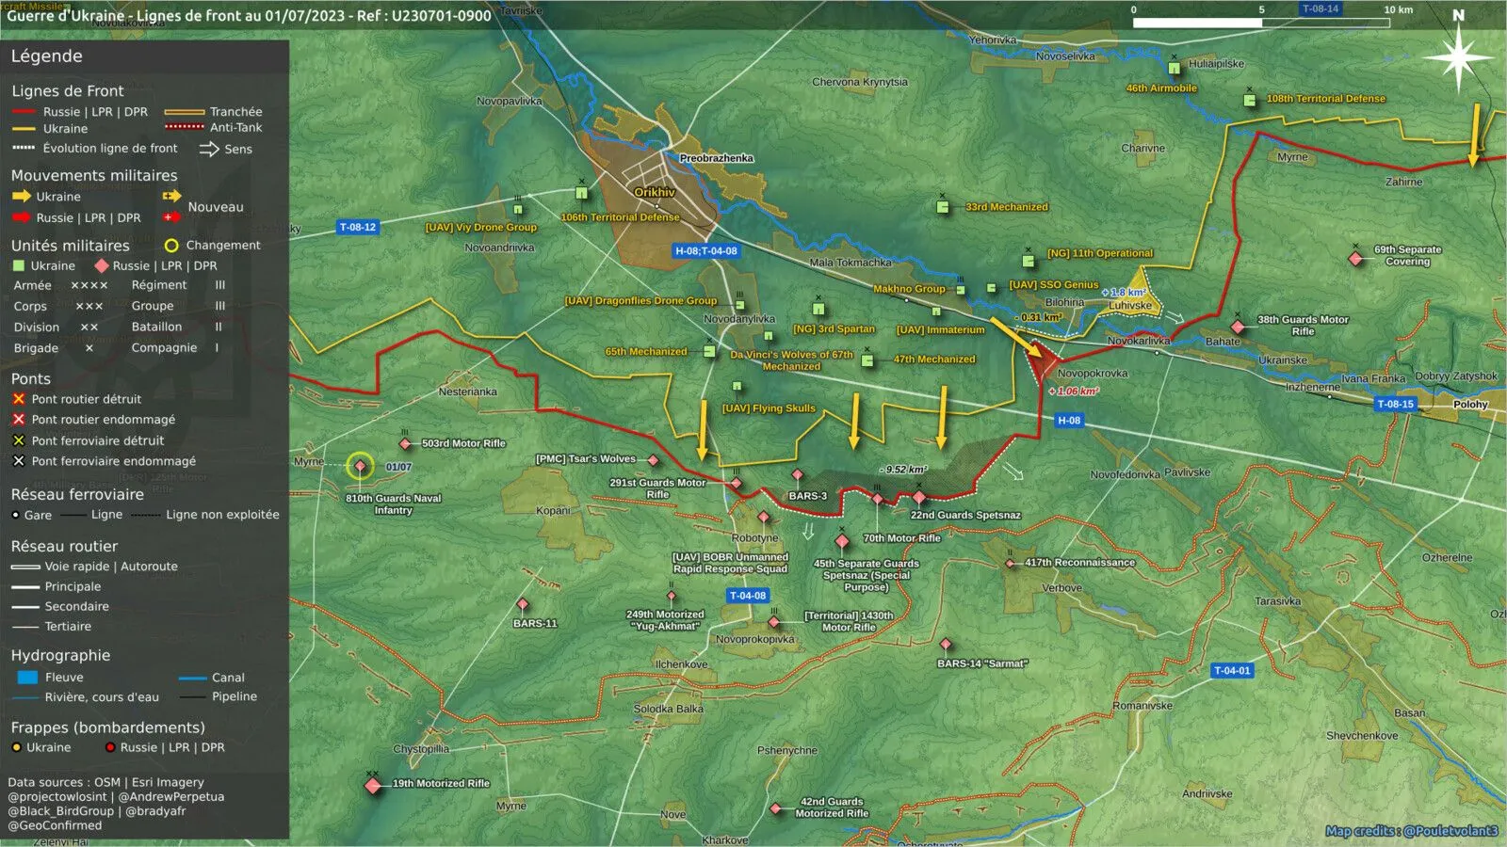The height and width of the screenshot is (847, 1507).
Task: Click the 'Réseau ferroviaire' legend heading
Action: tap(77, 494)
